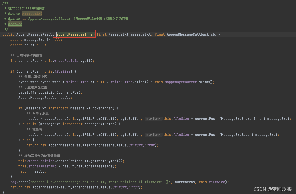
Task: Click wrotePosition in the currentPos assignment
Action: 66,61
